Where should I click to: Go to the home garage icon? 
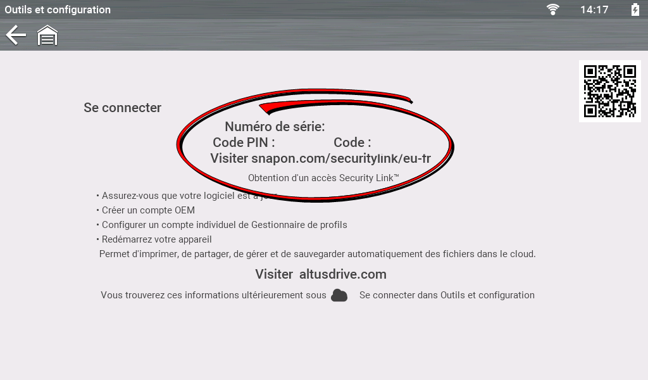click(47, 35)
